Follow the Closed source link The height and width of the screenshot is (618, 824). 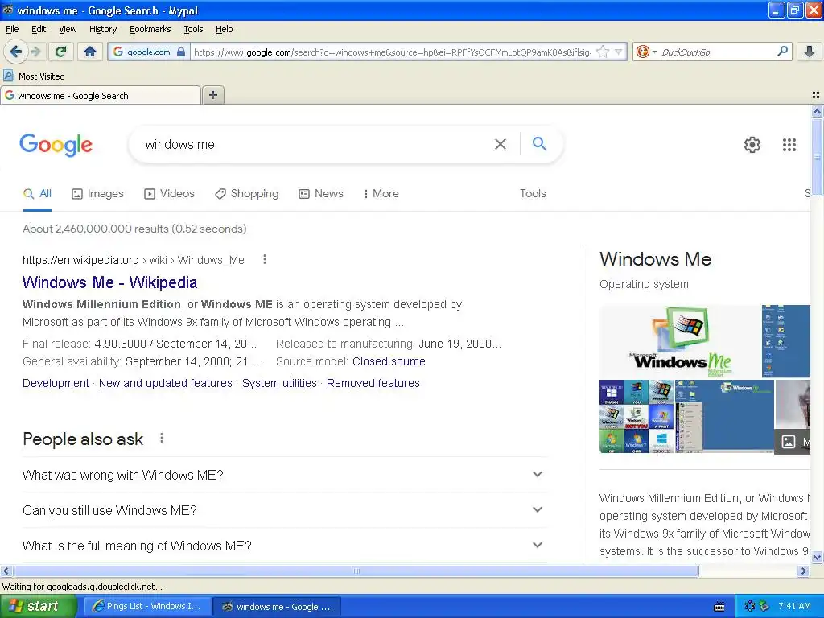(x=389, y=361)
